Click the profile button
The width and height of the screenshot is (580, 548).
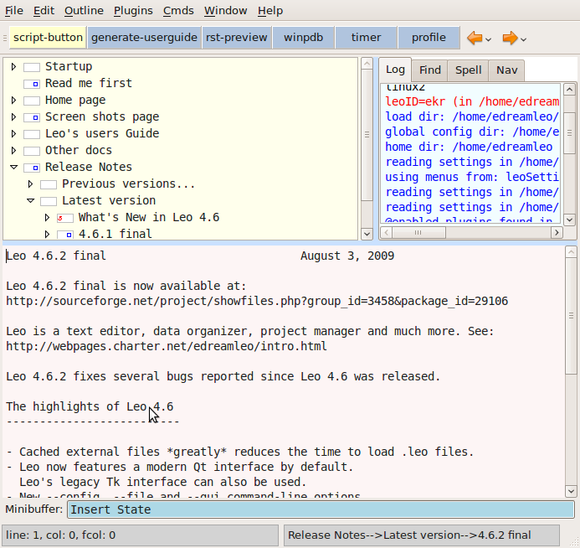429,38
